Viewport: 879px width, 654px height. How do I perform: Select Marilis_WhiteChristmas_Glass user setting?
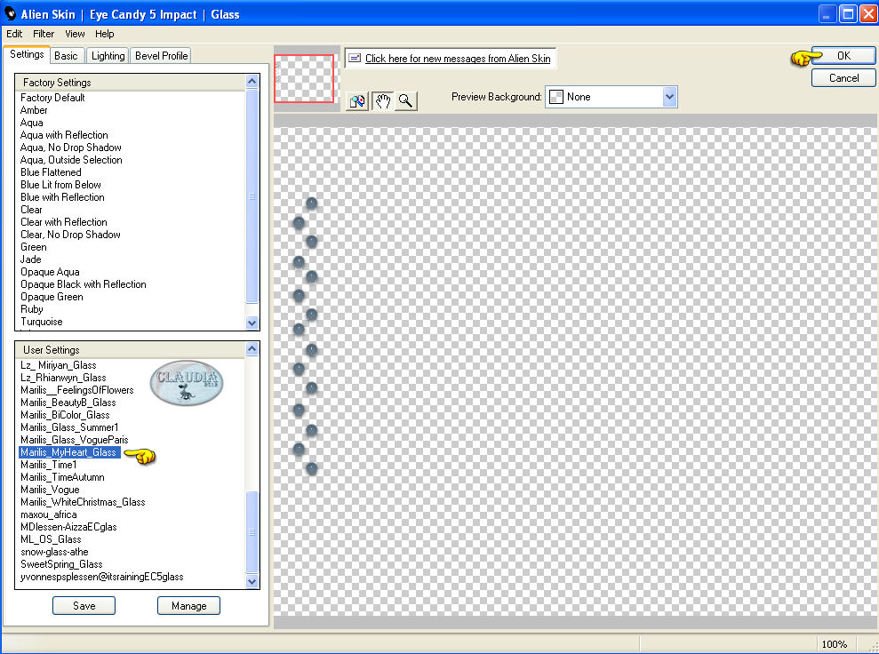pyautogui.click(x=83, y=502)
